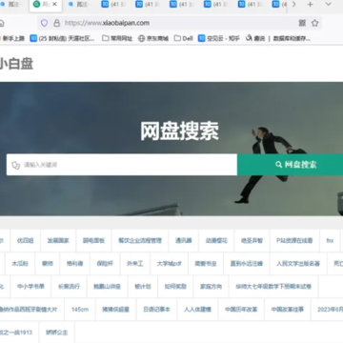The height and width of the screenshot is (343, 343).
Task: Click the icon inside the search box
Action: (15, 165)
